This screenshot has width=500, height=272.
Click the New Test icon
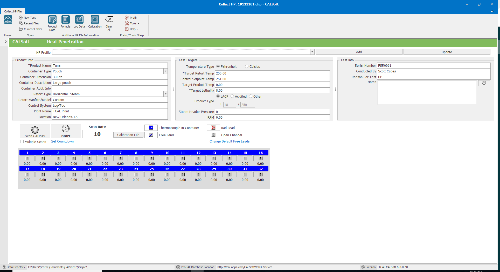click(21, 18)
